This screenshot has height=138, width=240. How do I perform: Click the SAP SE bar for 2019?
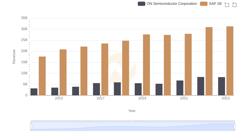click(146, 65)
